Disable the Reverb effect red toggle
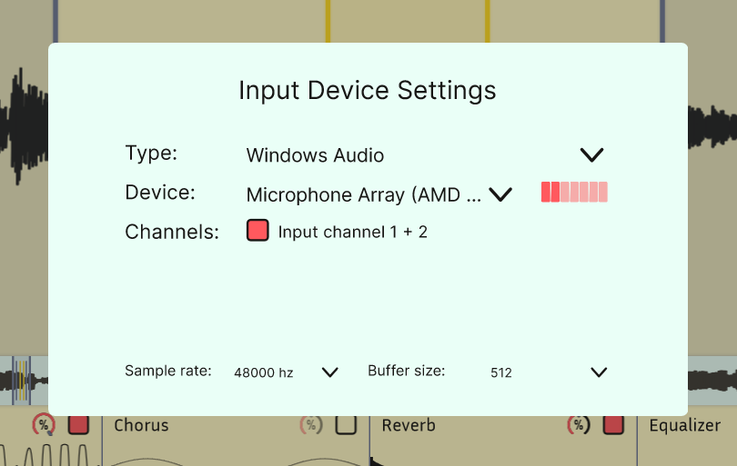Image resolution: width=737 pixels, height=466 pixels. tap(613, 425)
